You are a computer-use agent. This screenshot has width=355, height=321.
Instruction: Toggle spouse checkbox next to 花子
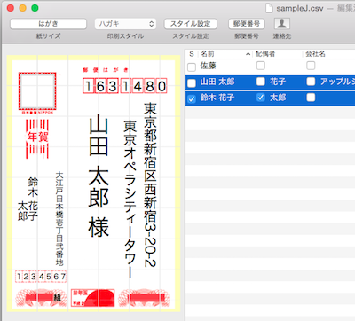(x=261, y=82)
